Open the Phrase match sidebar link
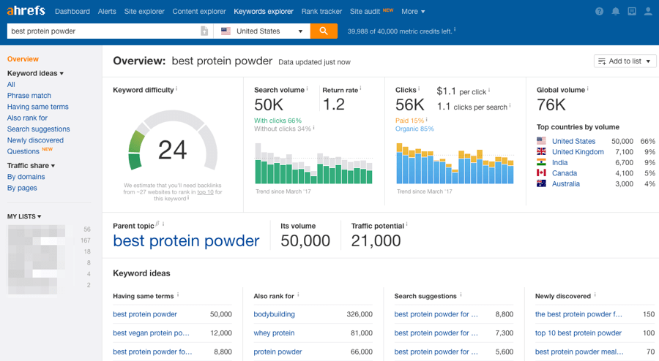659x361 pixels. pos(29,96)
